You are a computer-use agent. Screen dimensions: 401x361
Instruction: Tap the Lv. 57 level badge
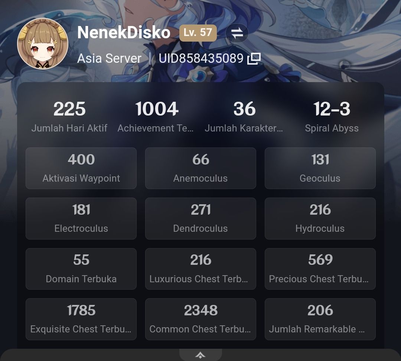click(198, 33)
